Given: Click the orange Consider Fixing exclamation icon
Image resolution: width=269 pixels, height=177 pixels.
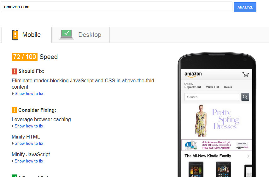Looking at the screenshot, I should pyautogui.click(x=14, y=110).
